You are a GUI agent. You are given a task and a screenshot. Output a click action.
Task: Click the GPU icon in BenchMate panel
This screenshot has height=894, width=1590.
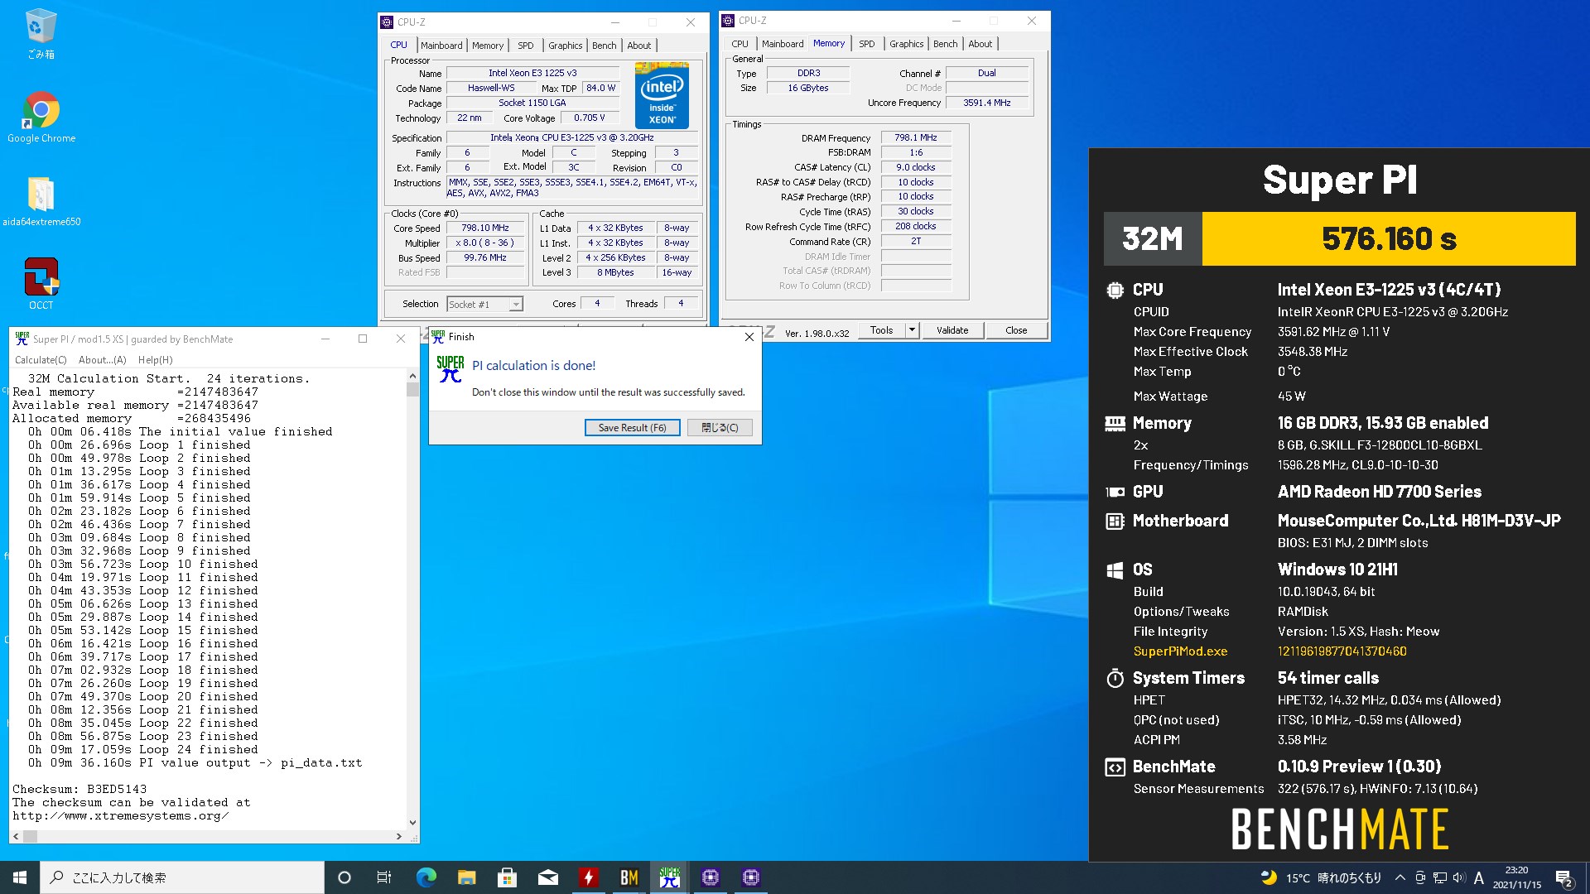tap(1115, 492)
